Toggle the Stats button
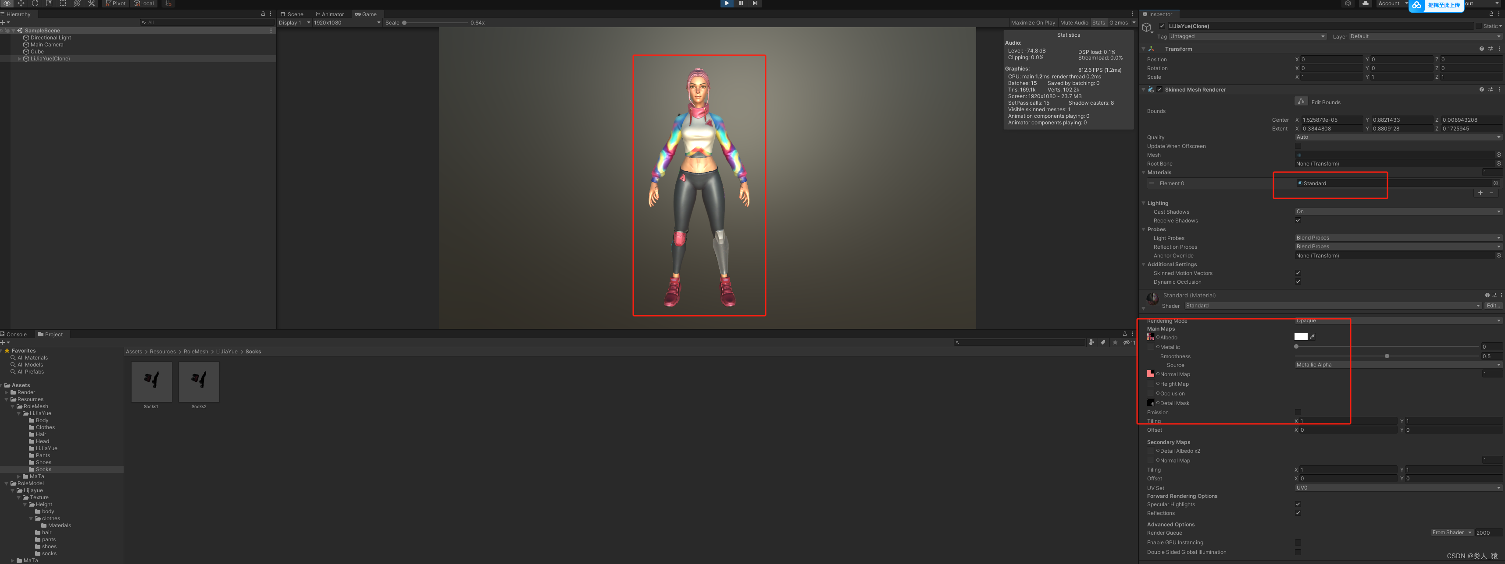Viewport: 1505px width, 564px height. tap(1098, 23)
